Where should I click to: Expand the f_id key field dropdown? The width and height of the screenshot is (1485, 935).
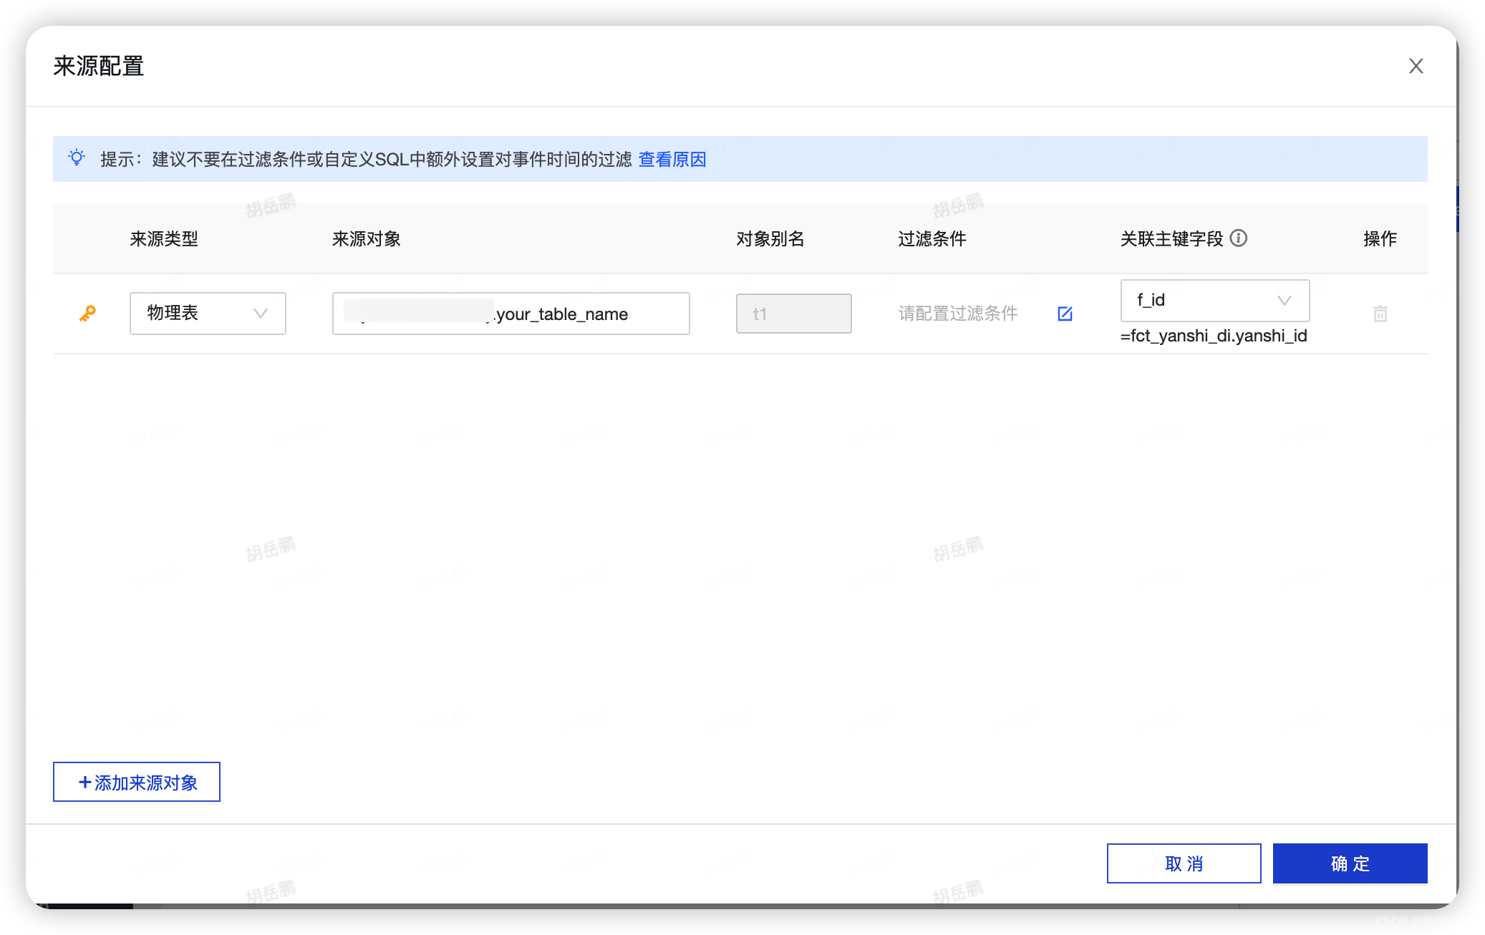pos(1214,300)
